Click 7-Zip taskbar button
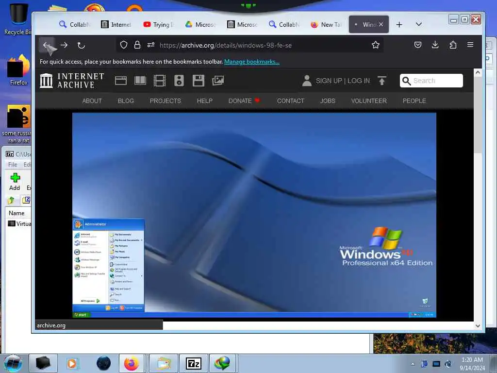This screenshot has width=497, height=373. 193,363
